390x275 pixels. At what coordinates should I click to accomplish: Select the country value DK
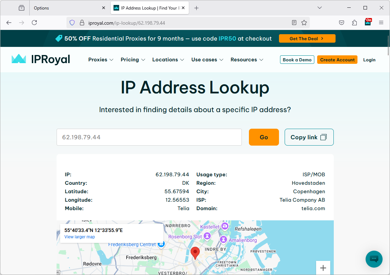pyautogui.click(x=186, y=183)
